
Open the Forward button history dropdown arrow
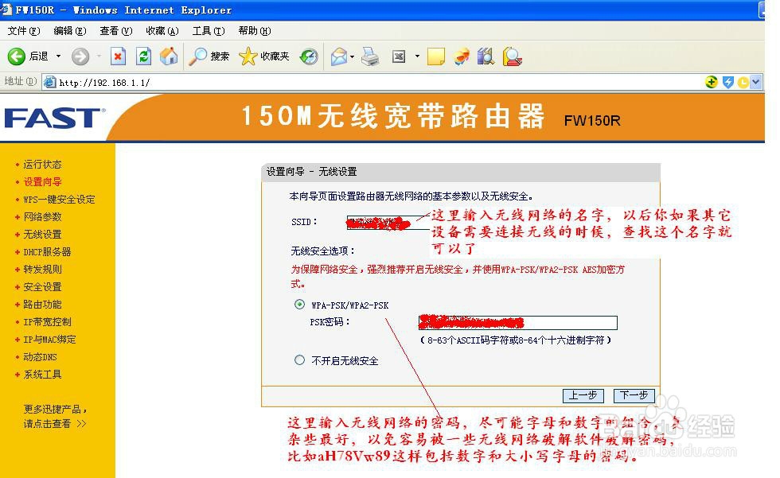[x=99, y=56]
